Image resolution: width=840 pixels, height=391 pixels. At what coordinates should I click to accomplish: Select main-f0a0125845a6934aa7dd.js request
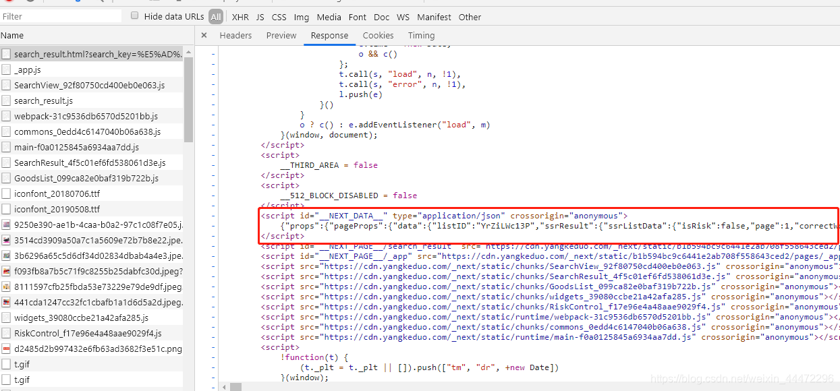click(x=92, y=147)
